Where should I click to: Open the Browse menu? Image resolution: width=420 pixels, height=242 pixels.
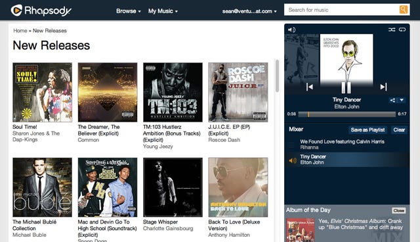point(129,11)
